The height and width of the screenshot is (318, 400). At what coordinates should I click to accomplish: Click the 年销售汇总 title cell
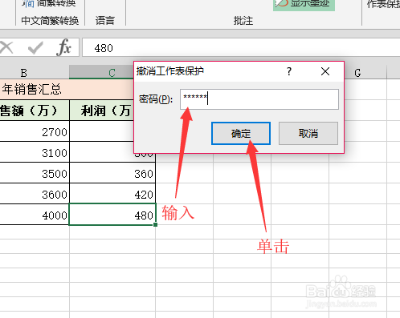tap(67, 89)
